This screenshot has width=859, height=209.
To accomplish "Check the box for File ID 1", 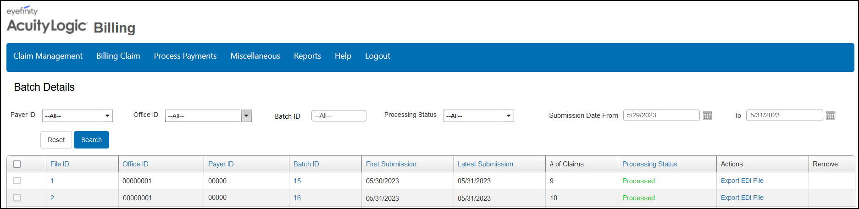I will coord(17,181).
